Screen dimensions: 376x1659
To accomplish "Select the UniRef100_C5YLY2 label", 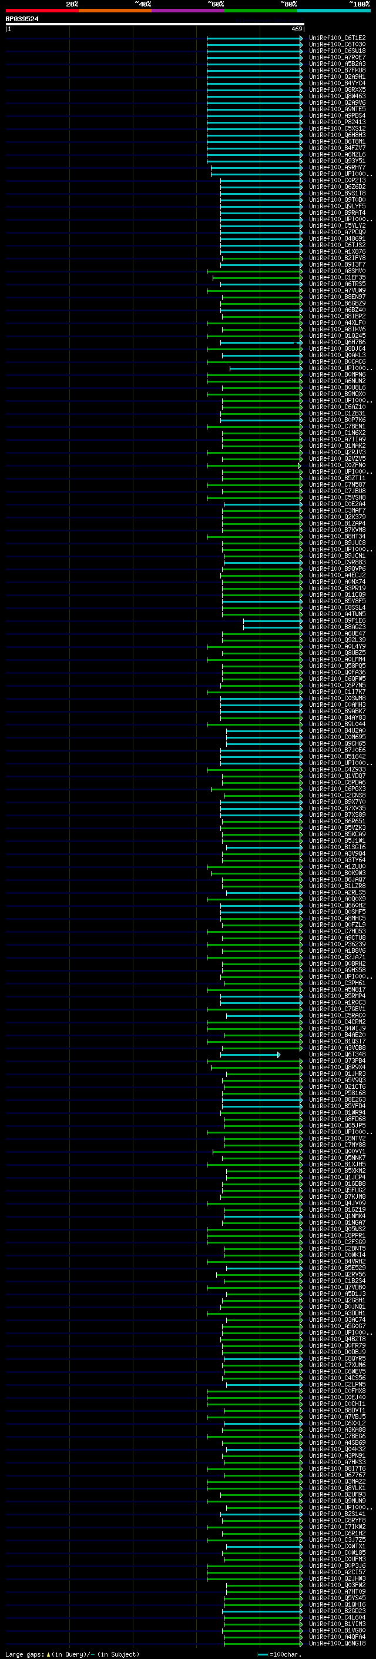I will (337, 225).
